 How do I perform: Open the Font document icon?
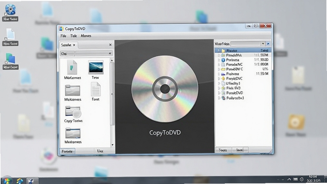[x=96, y=89]
